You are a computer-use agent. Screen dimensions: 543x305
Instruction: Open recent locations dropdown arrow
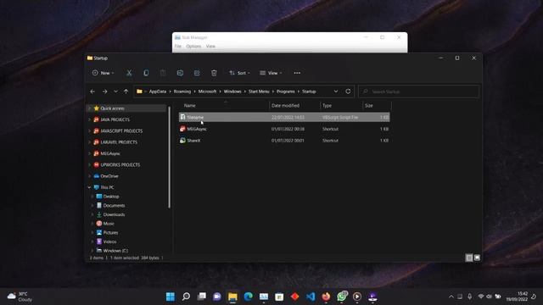tap(115, 91)
